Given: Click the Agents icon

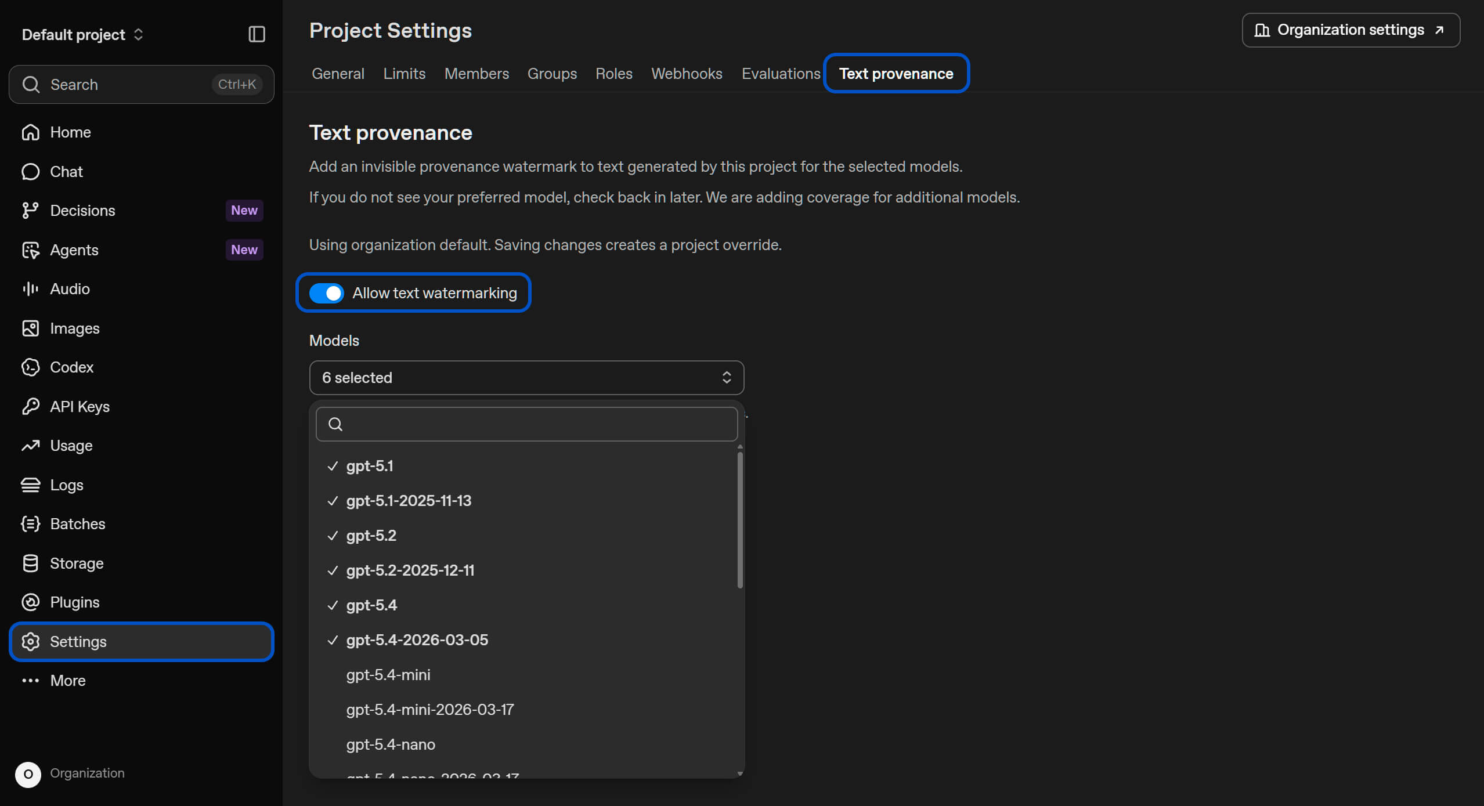Looking at the screenshot, I should [30, 250].
